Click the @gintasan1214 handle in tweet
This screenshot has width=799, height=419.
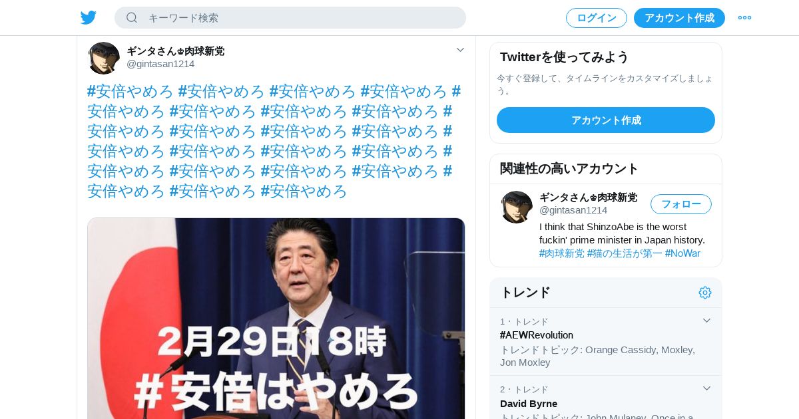click(160, 64)
